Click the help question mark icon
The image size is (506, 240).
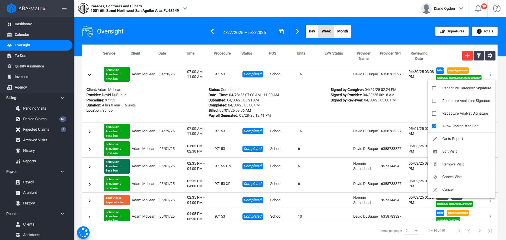coord(497,9)
